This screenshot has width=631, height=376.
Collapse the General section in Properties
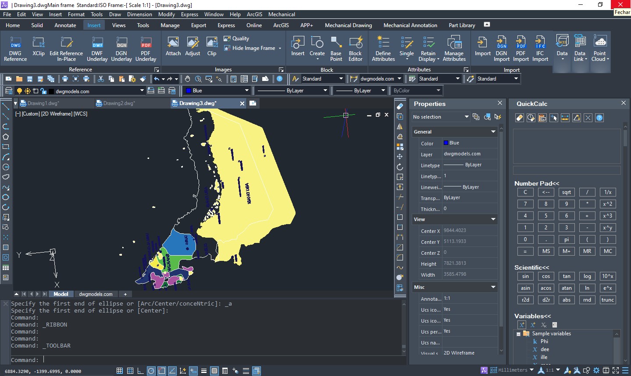(493, 132)
